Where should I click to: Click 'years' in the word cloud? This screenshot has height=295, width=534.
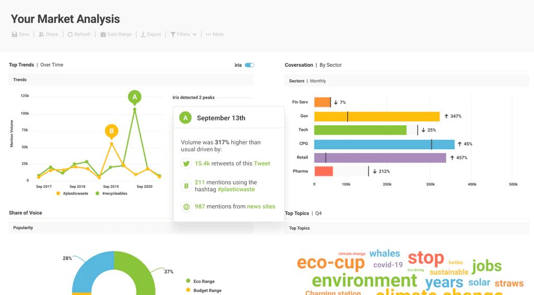pos(444,282)
